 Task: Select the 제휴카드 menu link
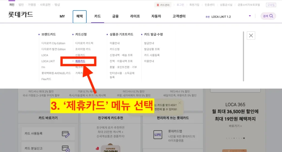click(x=80, y=61)
